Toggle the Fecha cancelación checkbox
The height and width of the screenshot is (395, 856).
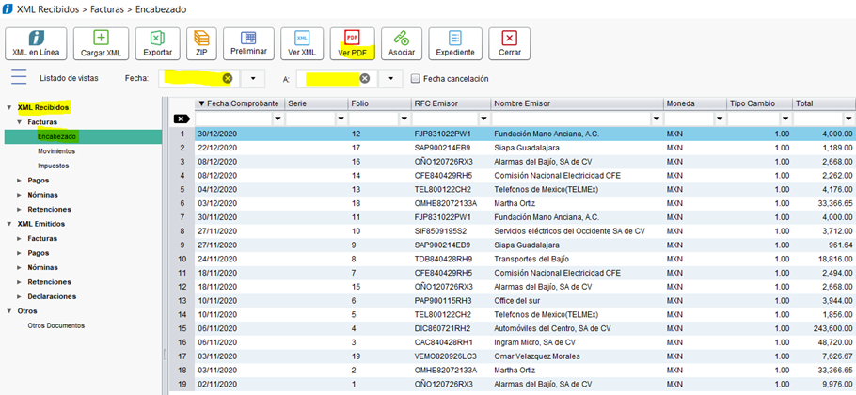coord(414,78)
